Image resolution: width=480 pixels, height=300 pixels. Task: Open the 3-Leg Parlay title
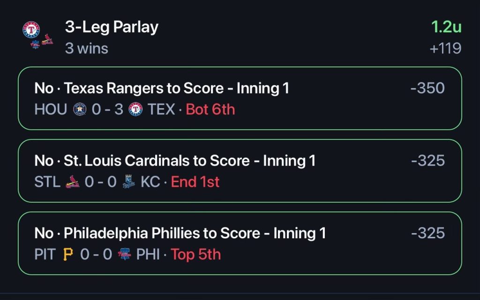[x=112, y=27]
